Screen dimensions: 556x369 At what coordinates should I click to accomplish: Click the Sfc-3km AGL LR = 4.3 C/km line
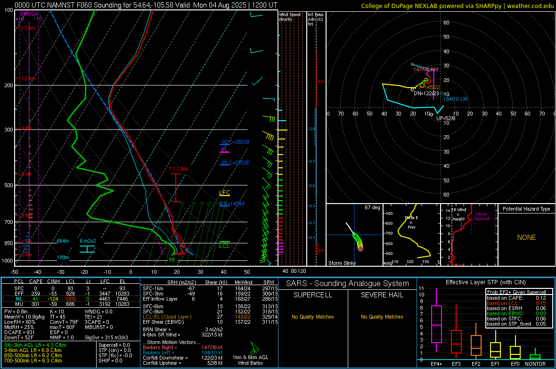click(x=35, y=345)
